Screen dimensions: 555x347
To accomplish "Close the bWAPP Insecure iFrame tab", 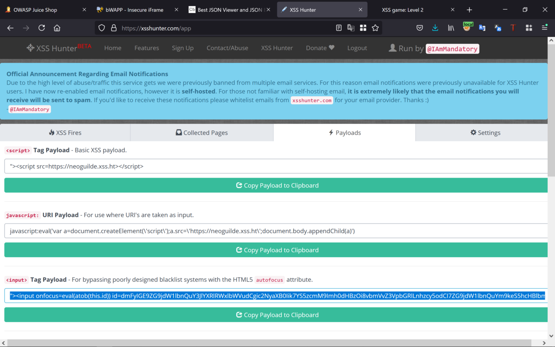I will (x=175, y=10).
